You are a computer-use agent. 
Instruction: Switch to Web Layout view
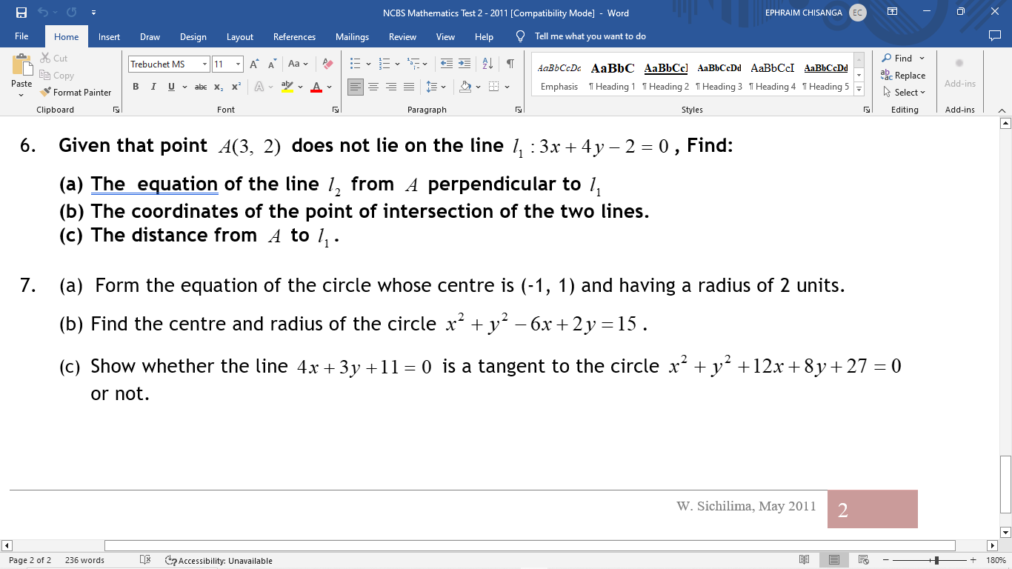tap(863, 560)
